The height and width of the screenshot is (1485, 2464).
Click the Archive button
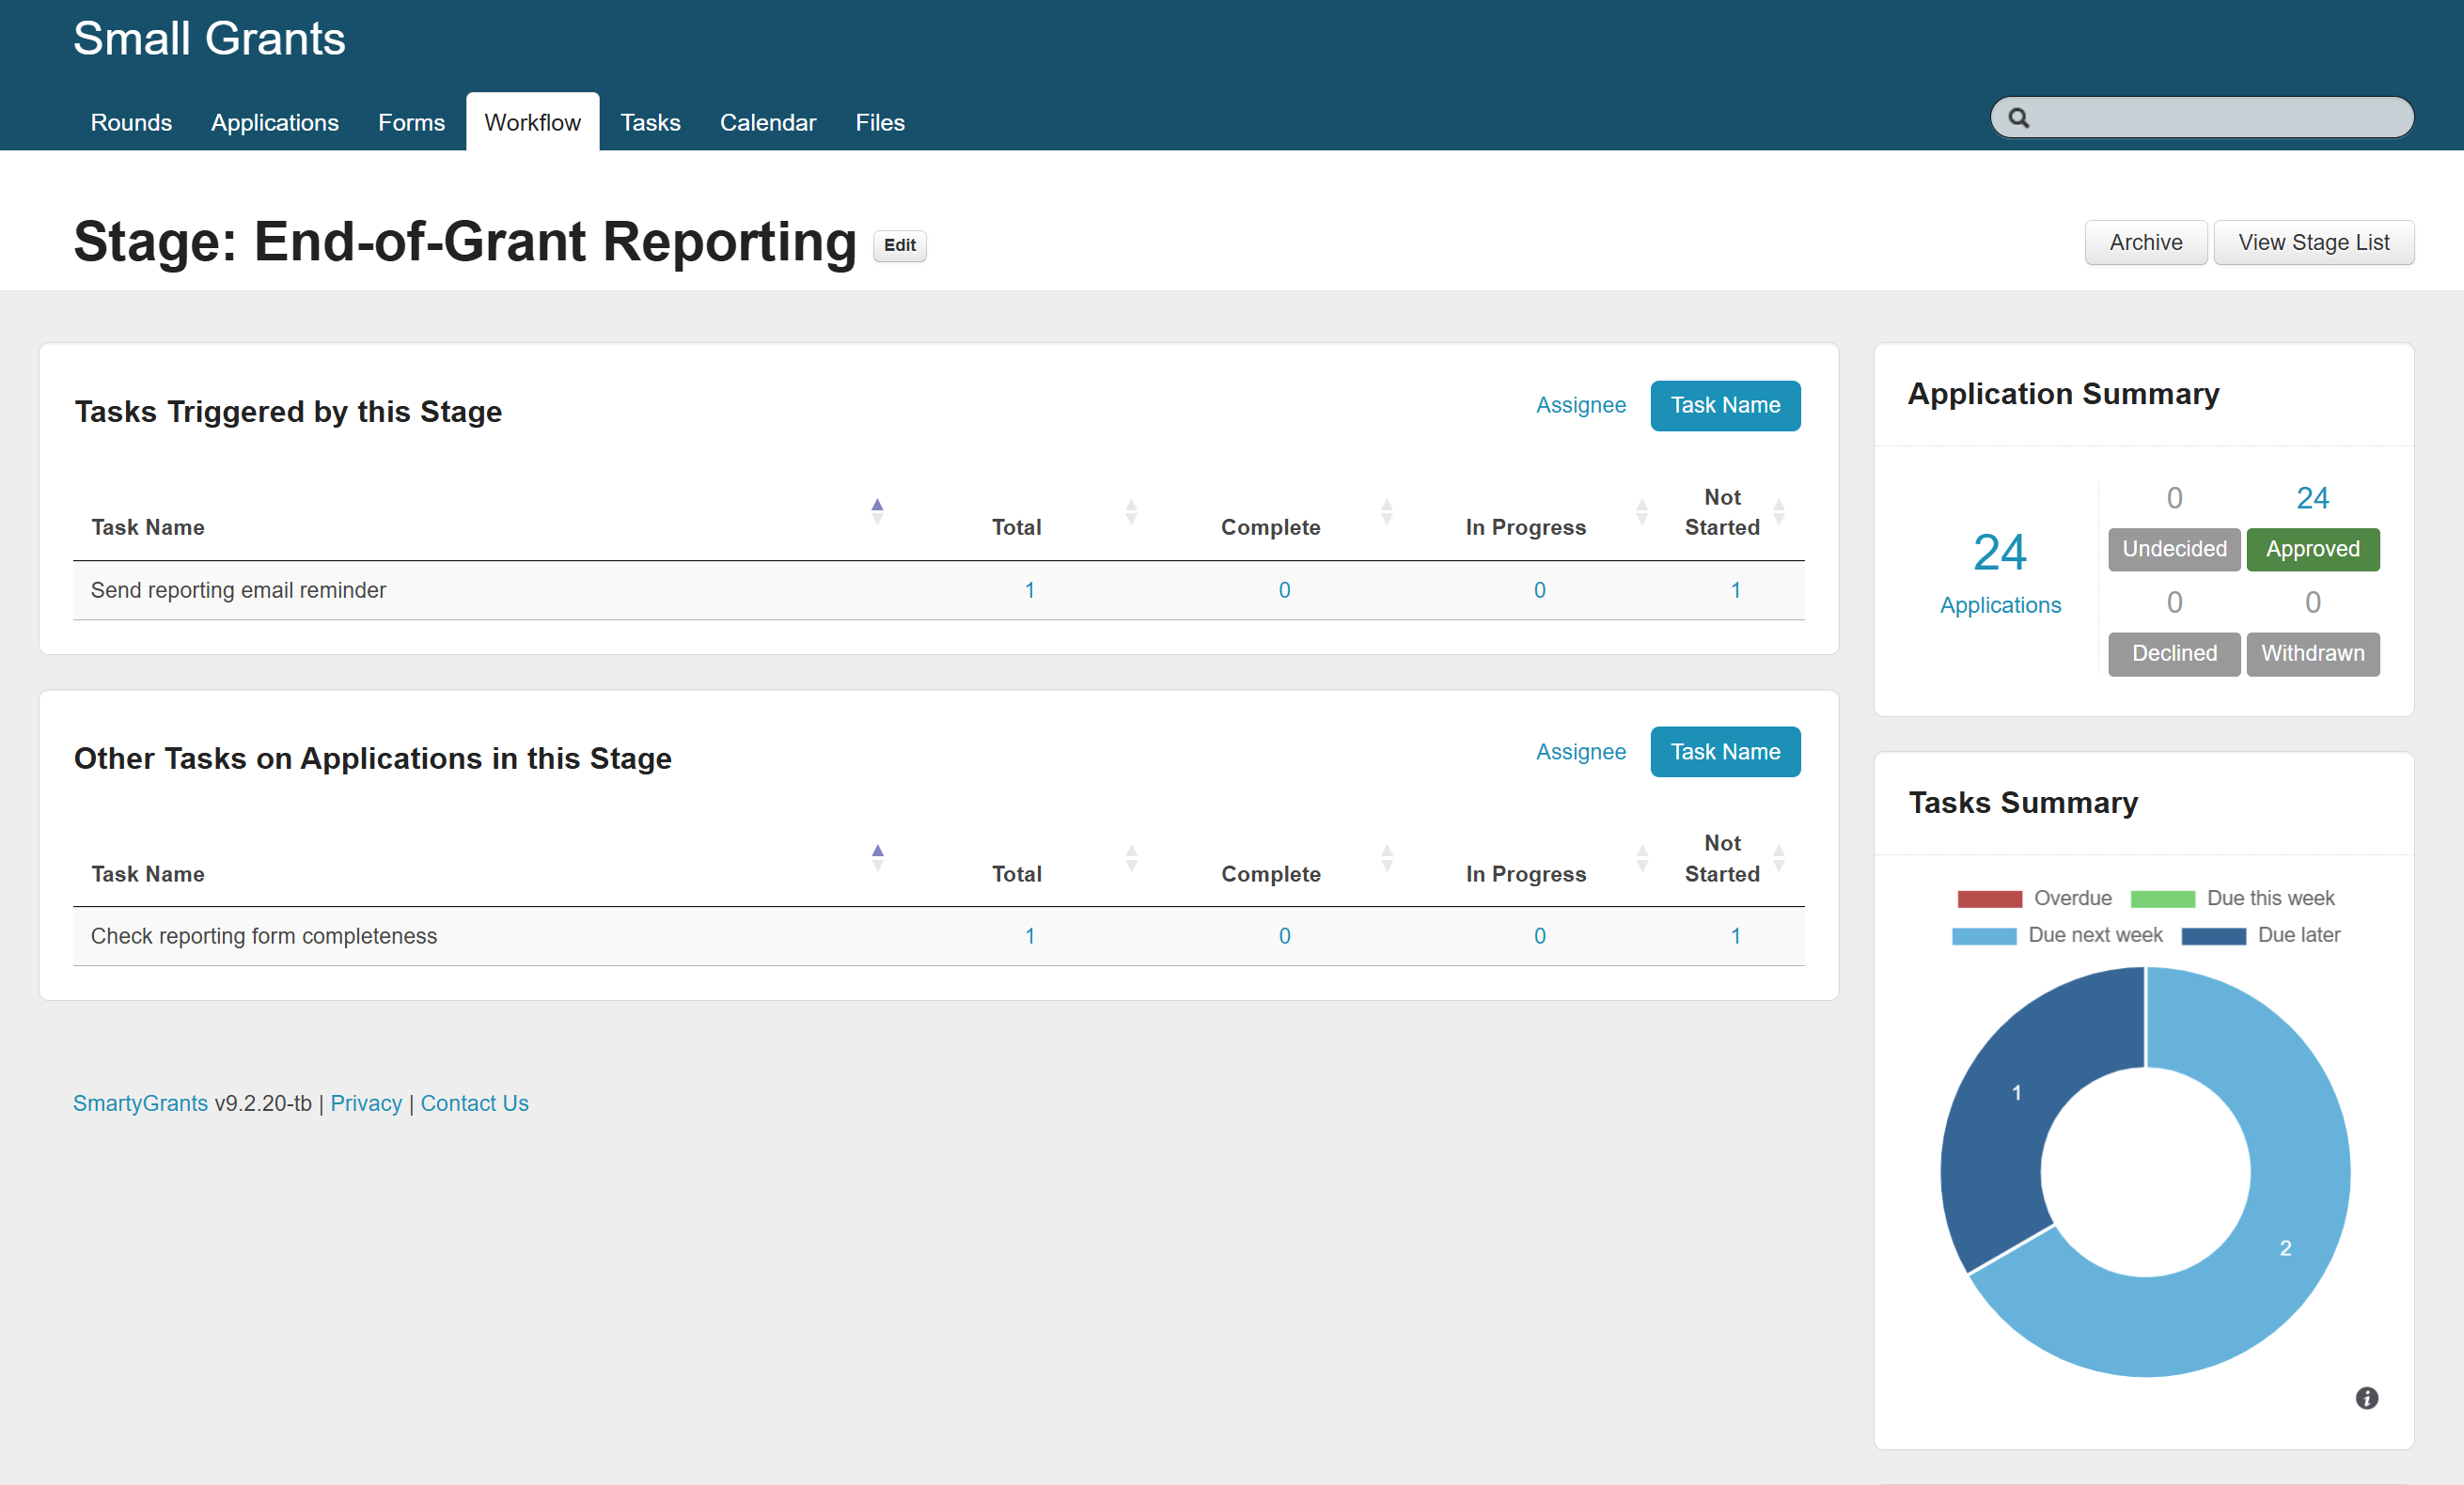point(2146,243)
